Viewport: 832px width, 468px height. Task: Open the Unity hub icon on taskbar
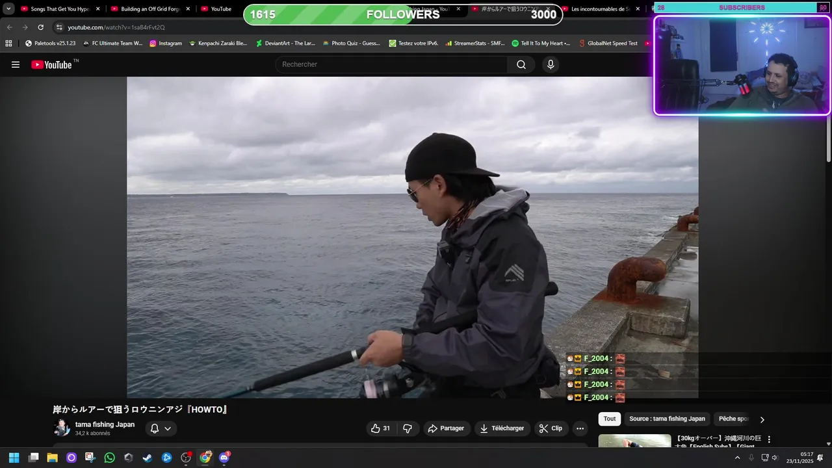[129, 458]
